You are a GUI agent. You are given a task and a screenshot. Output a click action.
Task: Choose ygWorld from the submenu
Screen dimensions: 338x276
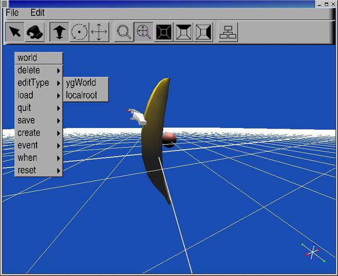(x=86, y=83)
